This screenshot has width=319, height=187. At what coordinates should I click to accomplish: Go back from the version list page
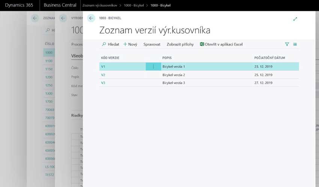(91, 18)
